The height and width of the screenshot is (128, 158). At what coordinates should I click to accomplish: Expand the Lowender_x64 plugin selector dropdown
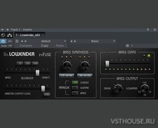[x=43, y=35]
